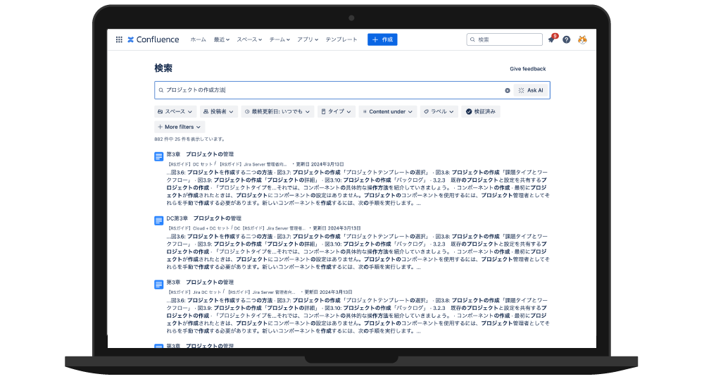
Task: Open the ホーム menu item
Action: pyautogui.click(x=198, y=39)
